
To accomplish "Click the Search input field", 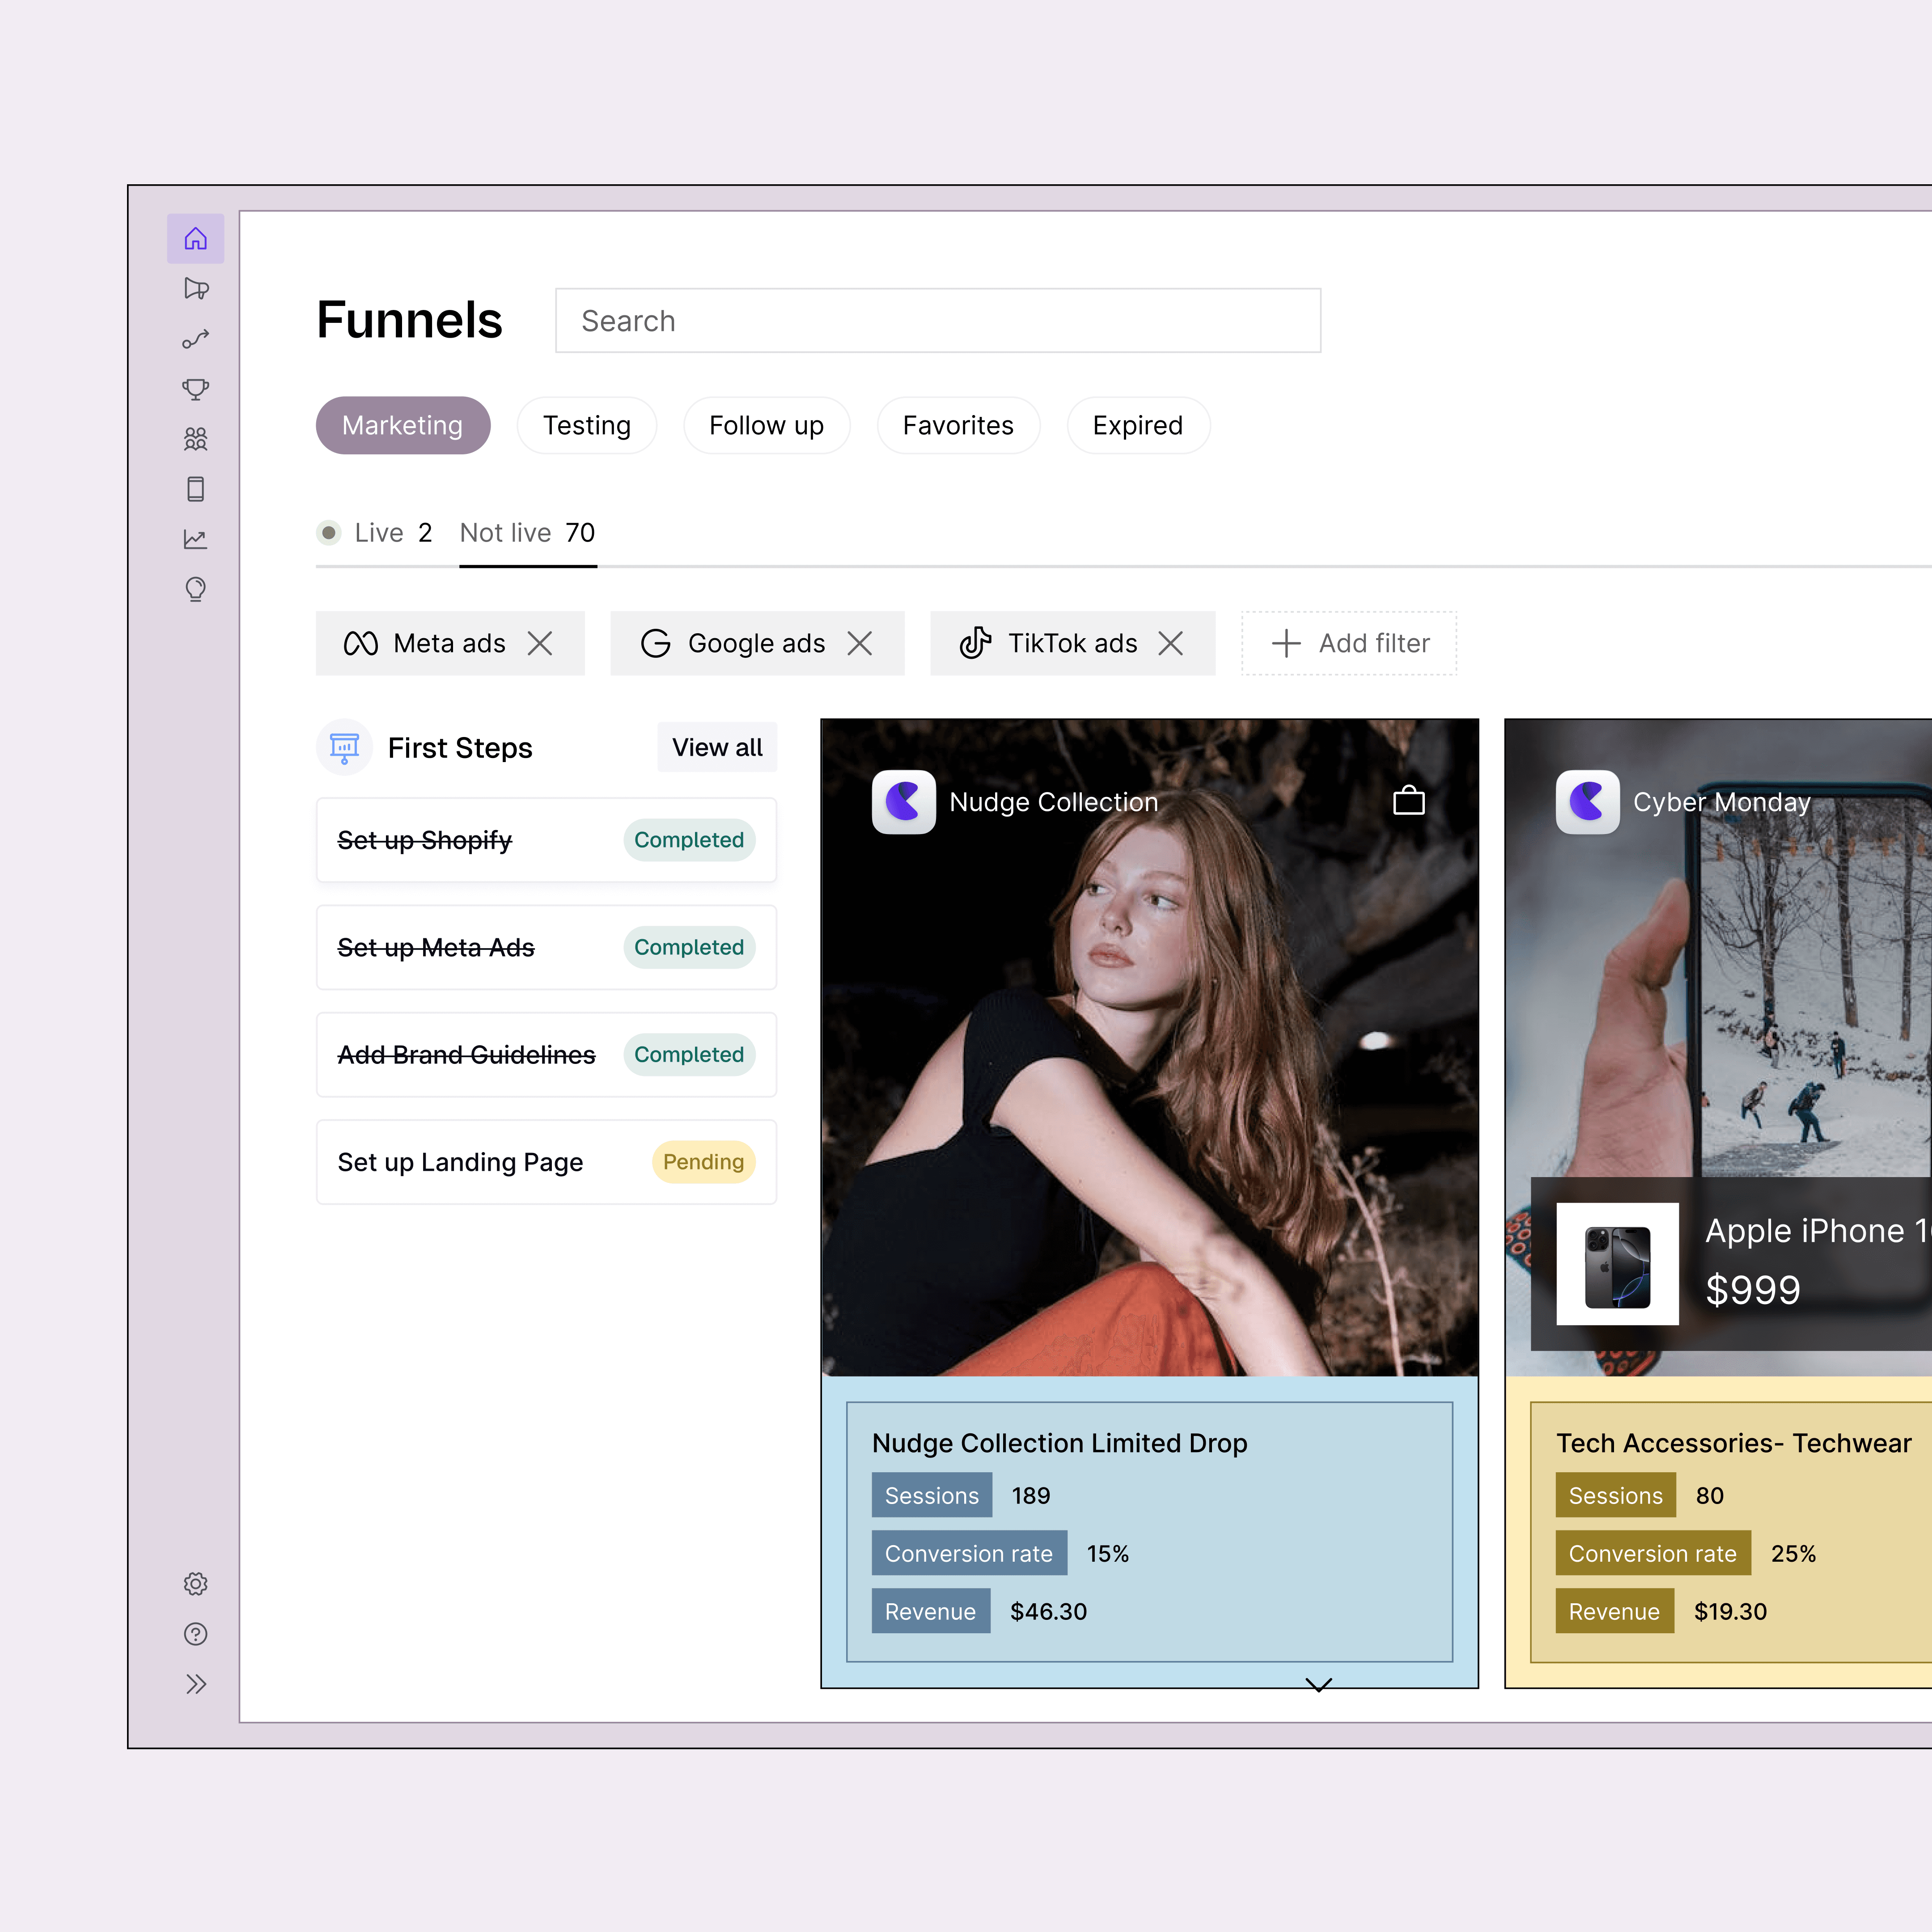I will pyautogui.click(x=937, y=321).
